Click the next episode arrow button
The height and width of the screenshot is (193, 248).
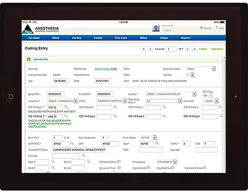pos(187,49)
